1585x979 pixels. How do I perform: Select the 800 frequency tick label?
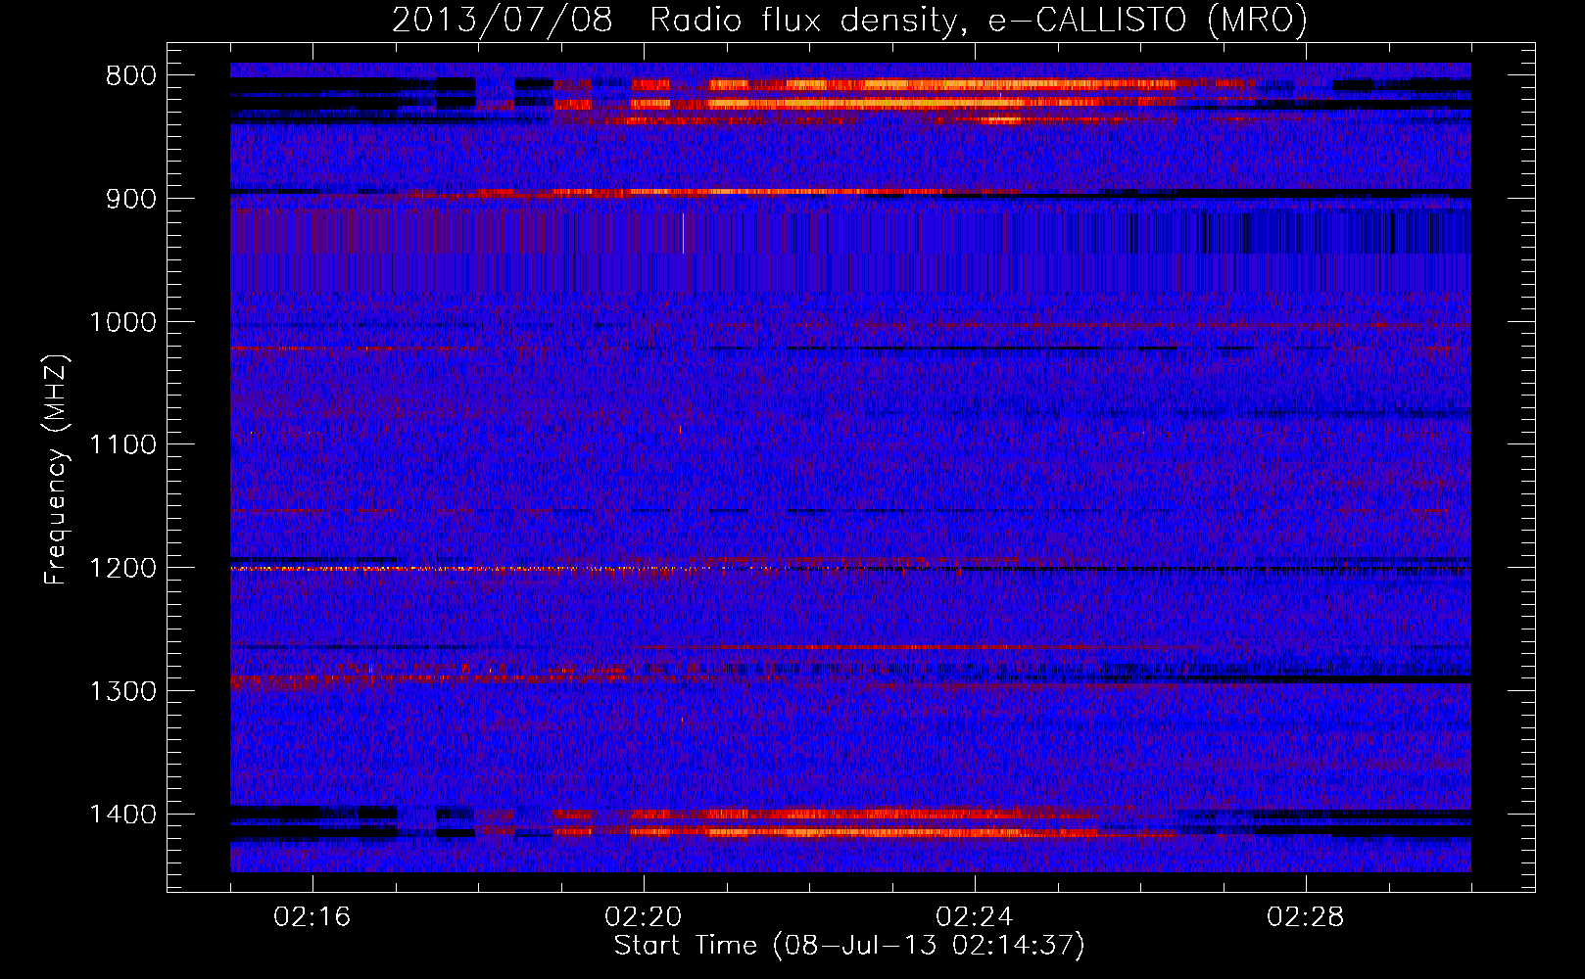point(130,76)
